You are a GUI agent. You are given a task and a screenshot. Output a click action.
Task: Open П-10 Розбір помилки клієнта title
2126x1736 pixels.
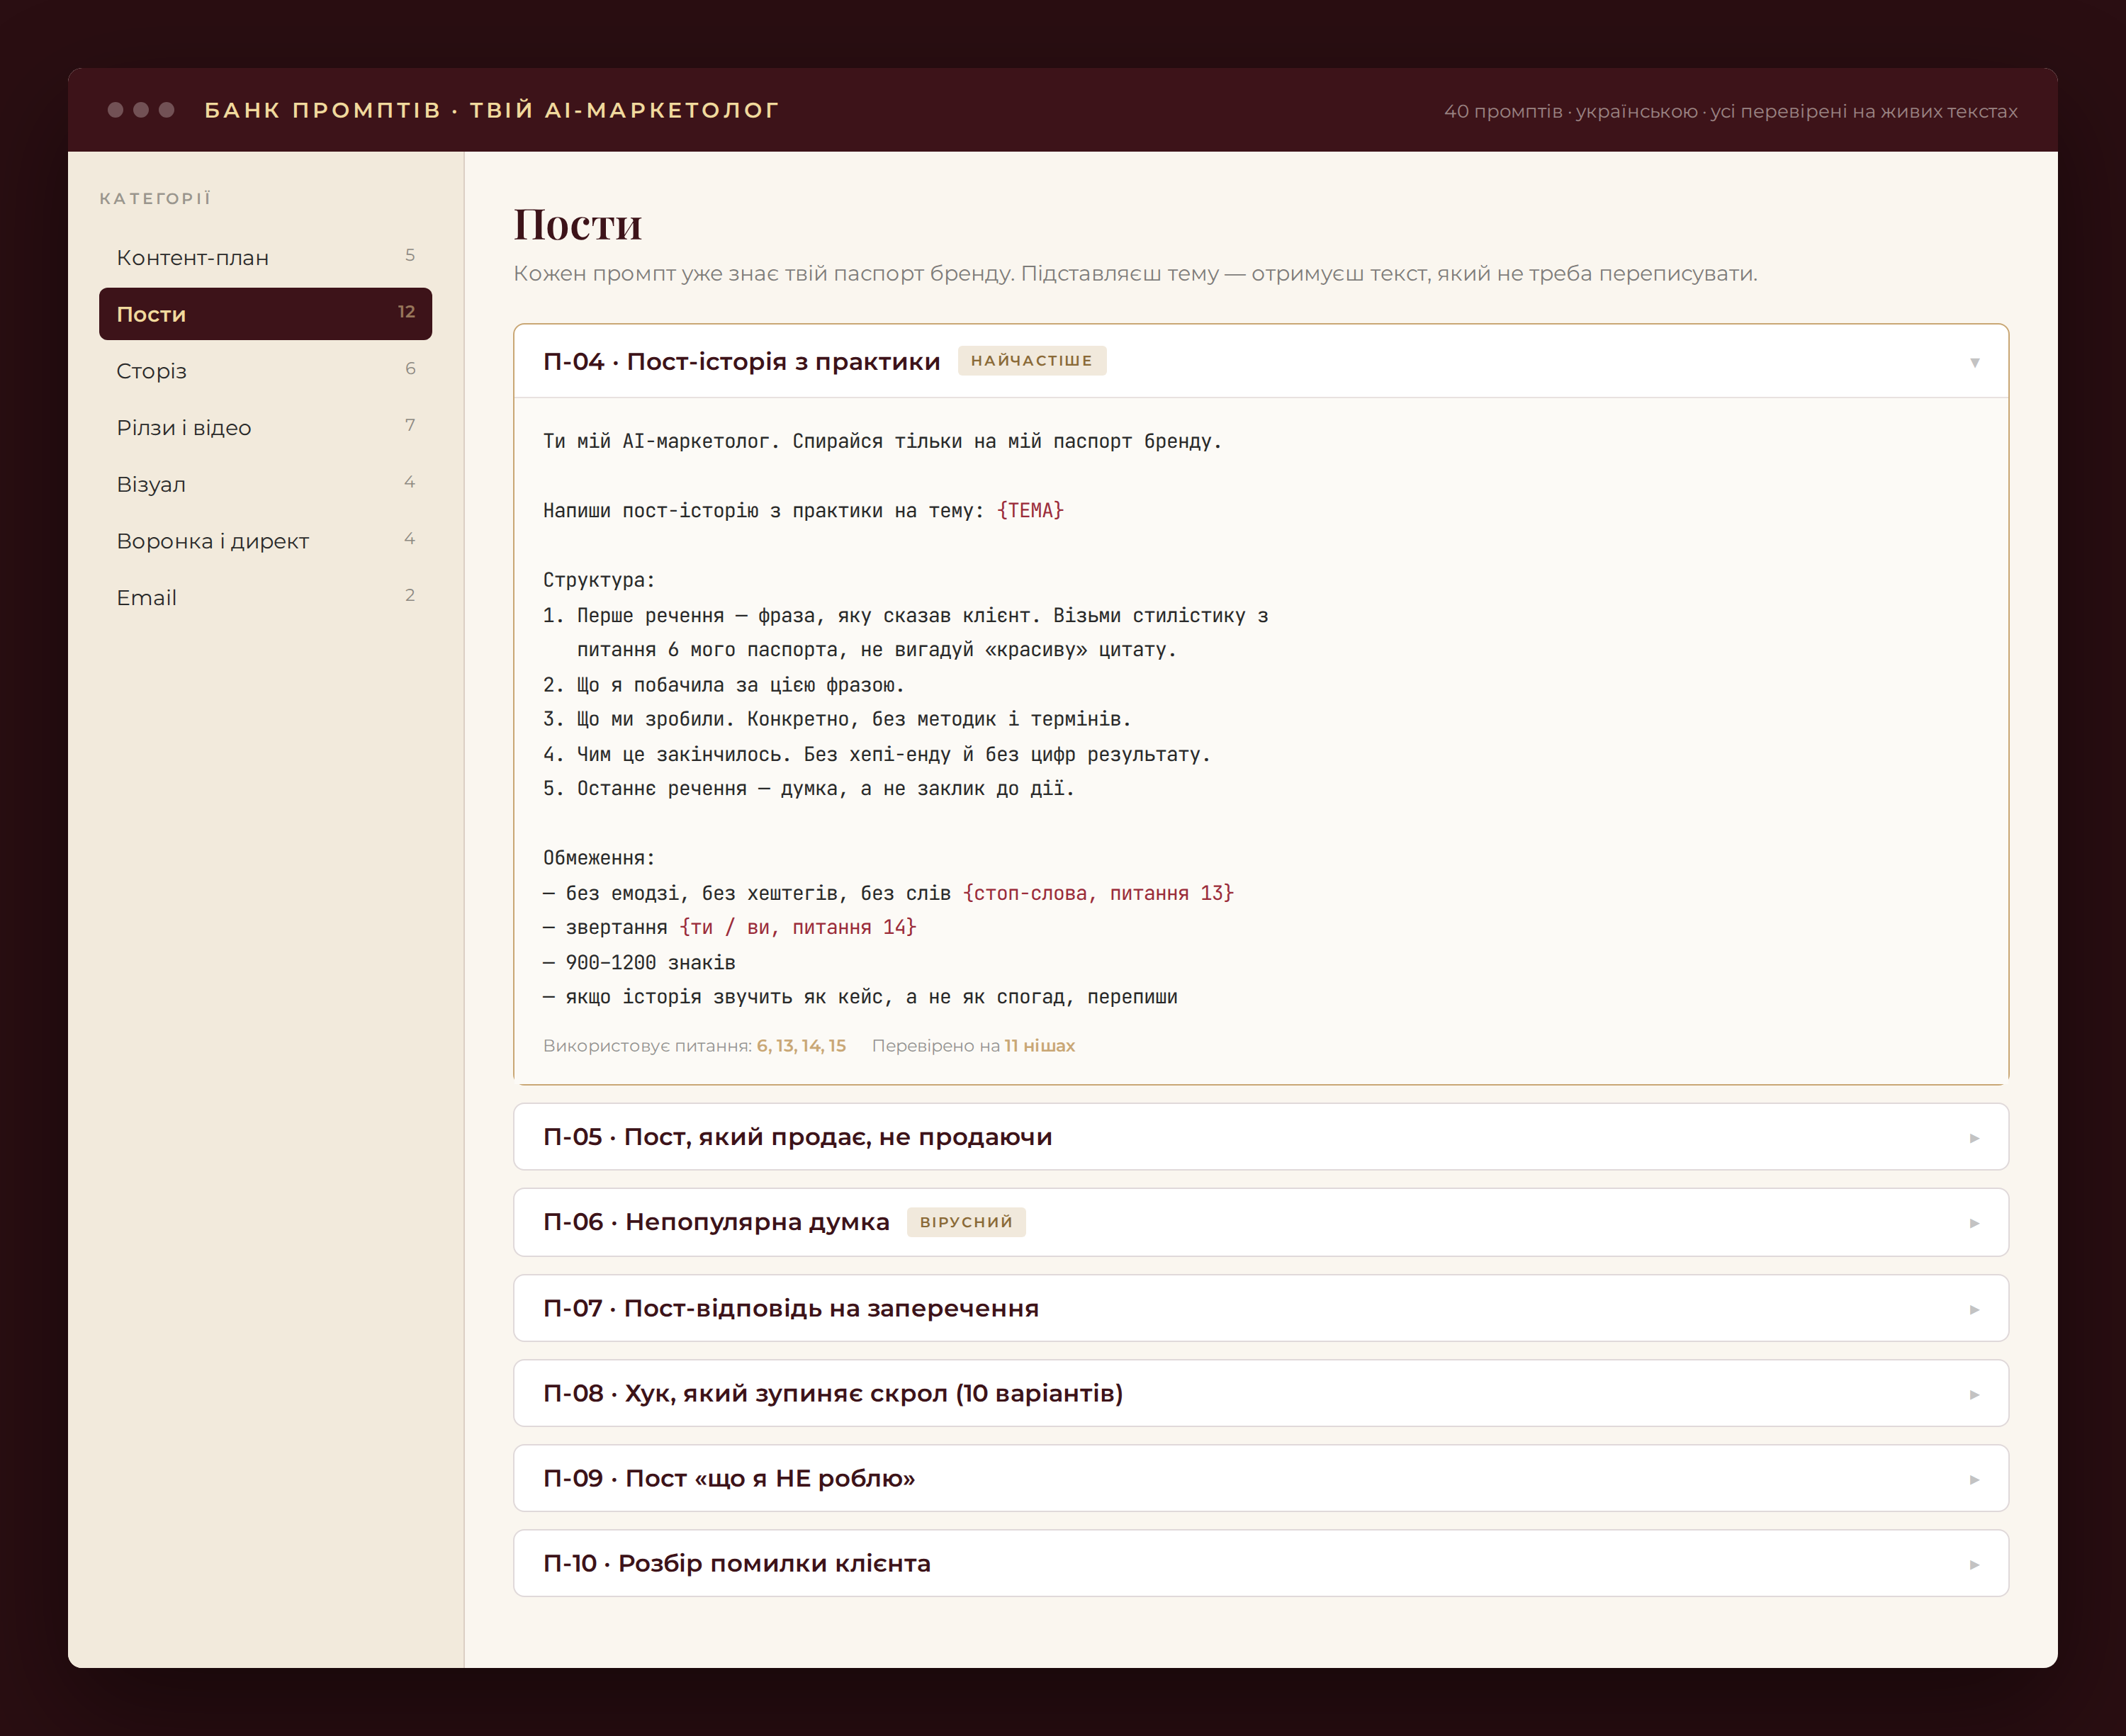click(737, 1563)
